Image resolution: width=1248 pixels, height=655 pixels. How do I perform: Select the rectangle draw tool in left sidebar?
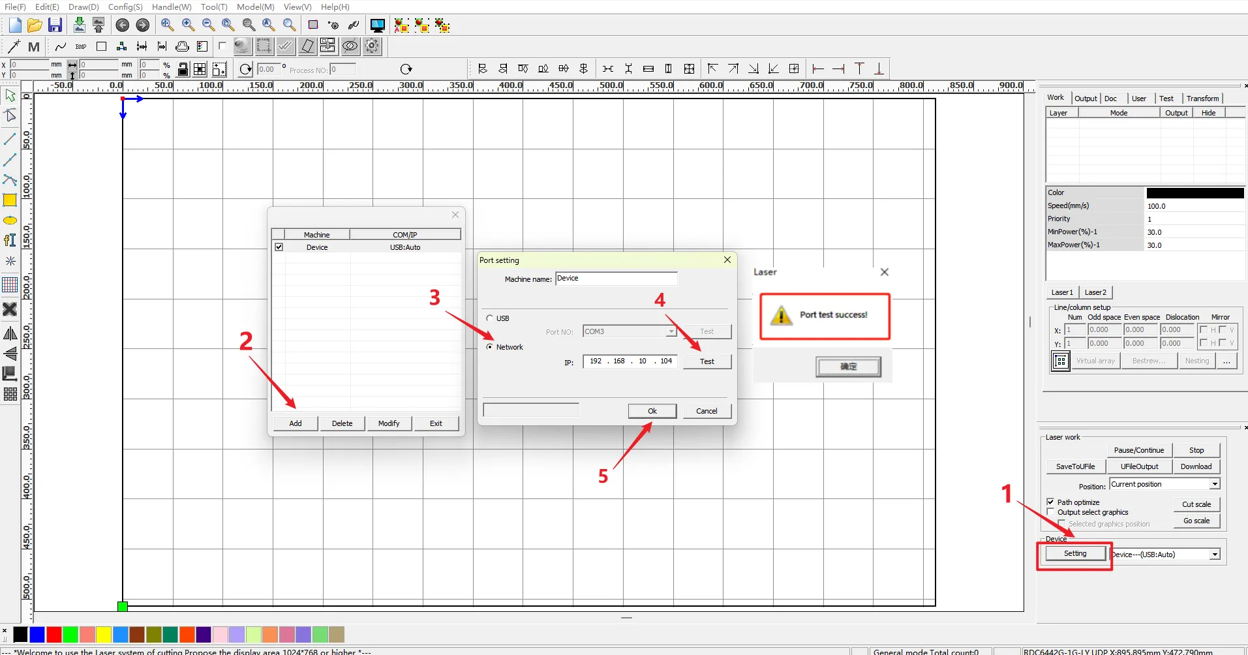click(x=10, y=200)
